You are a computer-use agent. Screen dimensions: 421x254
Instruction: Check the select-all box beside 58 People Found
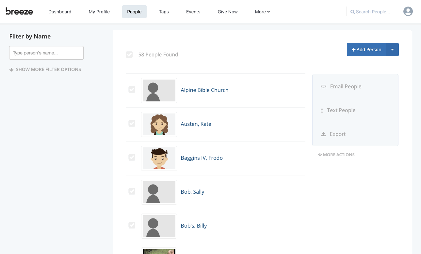(x=129, y=54)
